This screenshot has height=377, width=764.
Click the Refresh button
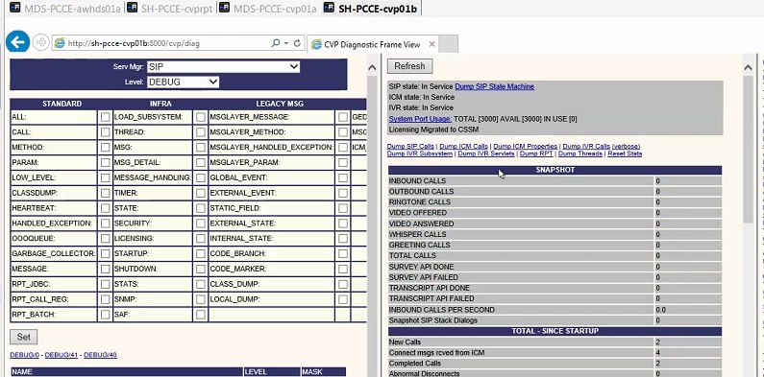coord(409,66)
